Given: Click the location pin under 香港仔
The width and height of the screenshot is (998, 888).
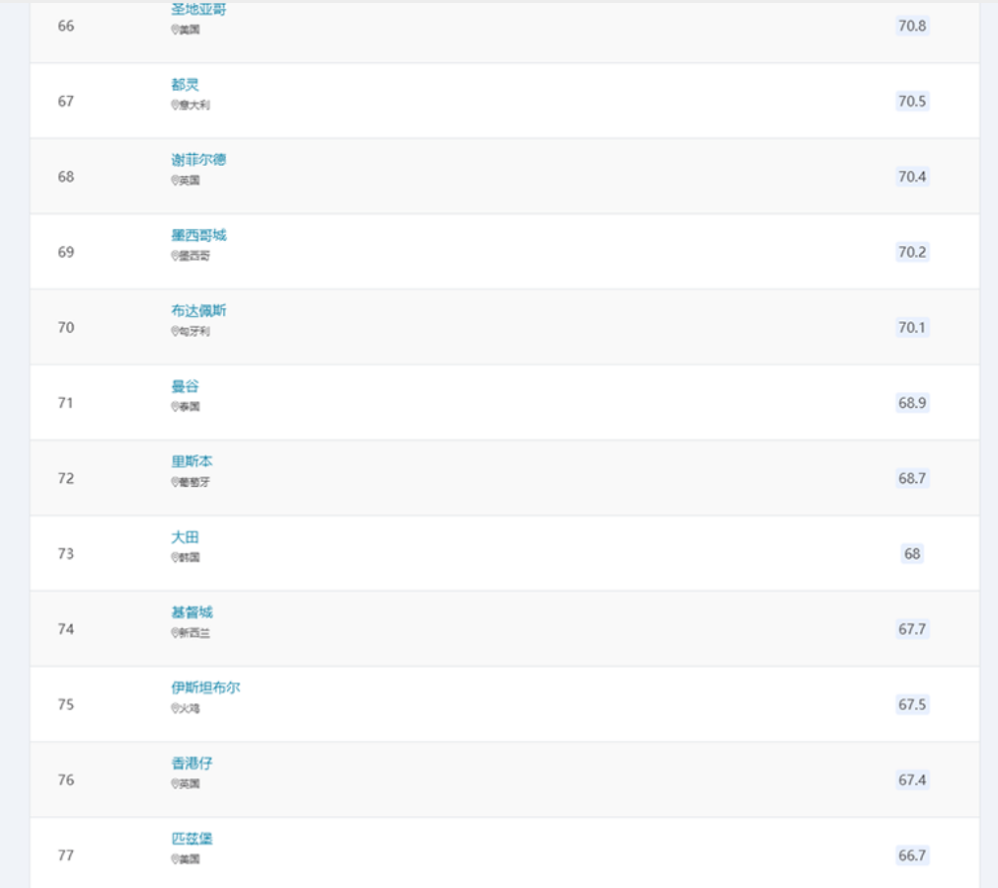Looking at the screenshot, I should pos(175,784).
